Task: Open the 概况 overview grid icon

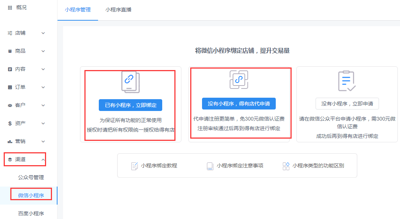Action: pyautogui.click(x=10, y=8)
